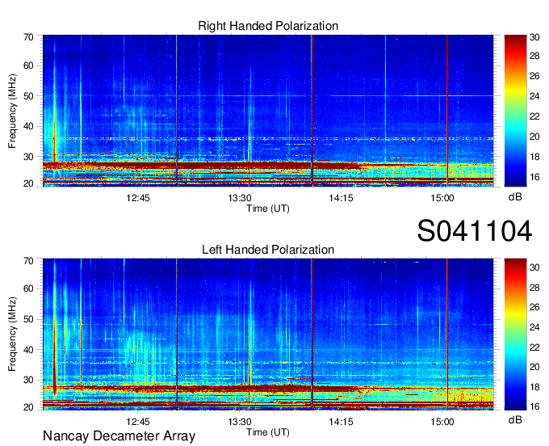This screenshot has height=446, width=549.
Task: Click the '30' frequency tick on bottom plot
Action: [28, 380]
